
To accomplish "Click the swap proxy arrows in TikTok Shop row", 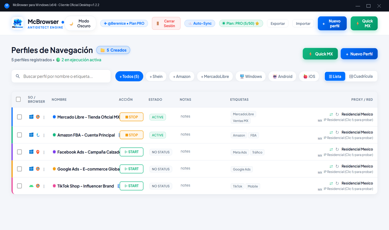I will tap(331, 183).
